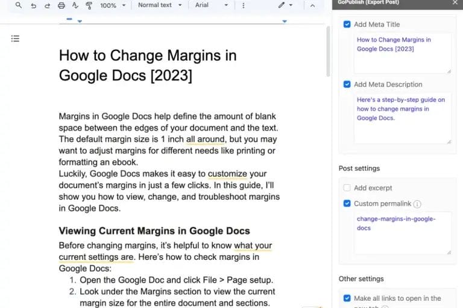
Task: Uncheck the Add Meta Title checkbox
Action: [347, 24]
